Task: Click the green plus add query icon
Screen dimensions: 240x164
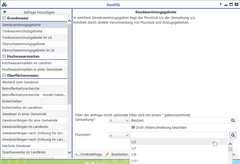Action: (x=5, y=12)
